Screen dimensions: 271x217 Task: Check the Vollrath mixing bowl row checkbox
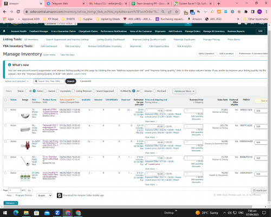5,110
